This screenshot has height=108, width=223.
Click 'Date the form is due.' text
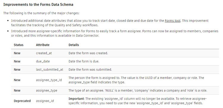[84, 61]
